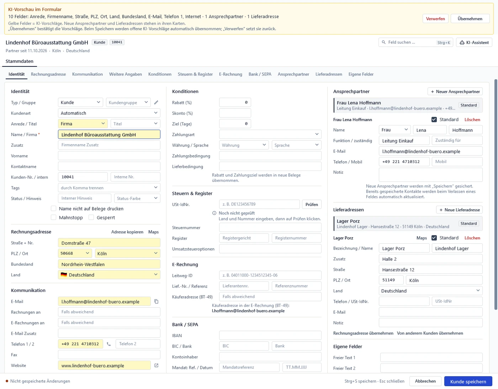Copy the E-Mail address with the copy icon

tap(156, 302)
